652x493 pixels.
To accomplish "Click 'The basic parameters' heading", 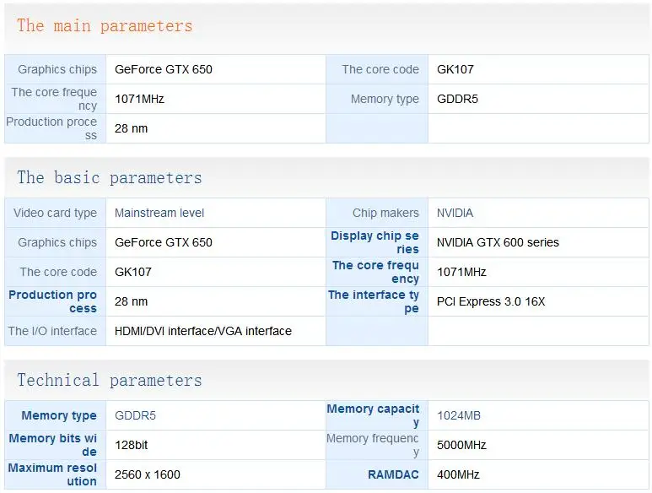I will click(x=110, y=177).
